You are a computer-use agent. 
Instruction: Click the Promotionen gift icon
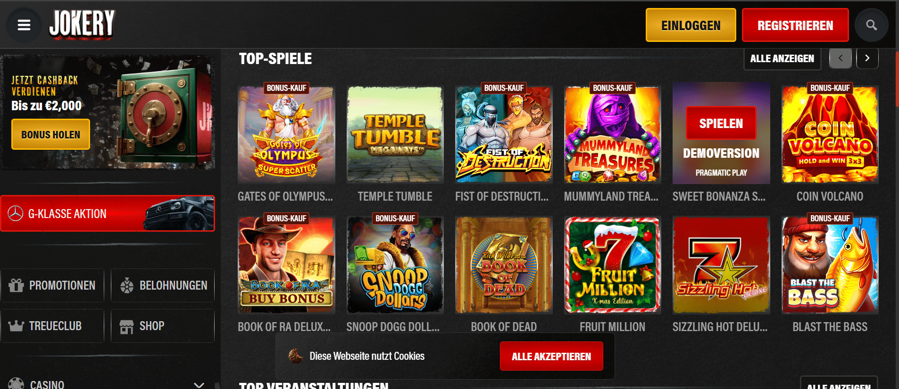(x=16, y=285)
